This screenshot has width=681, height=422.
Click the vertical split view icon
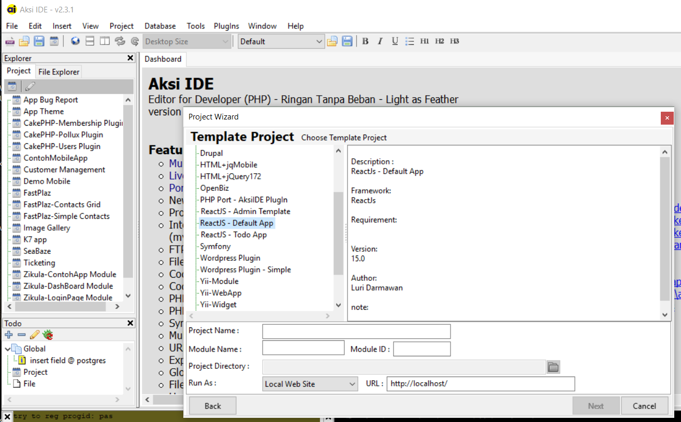tap(105, 41)
